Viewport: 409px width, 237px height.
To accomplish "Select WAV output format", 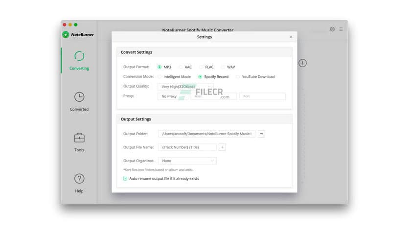I will coord(223,67).
